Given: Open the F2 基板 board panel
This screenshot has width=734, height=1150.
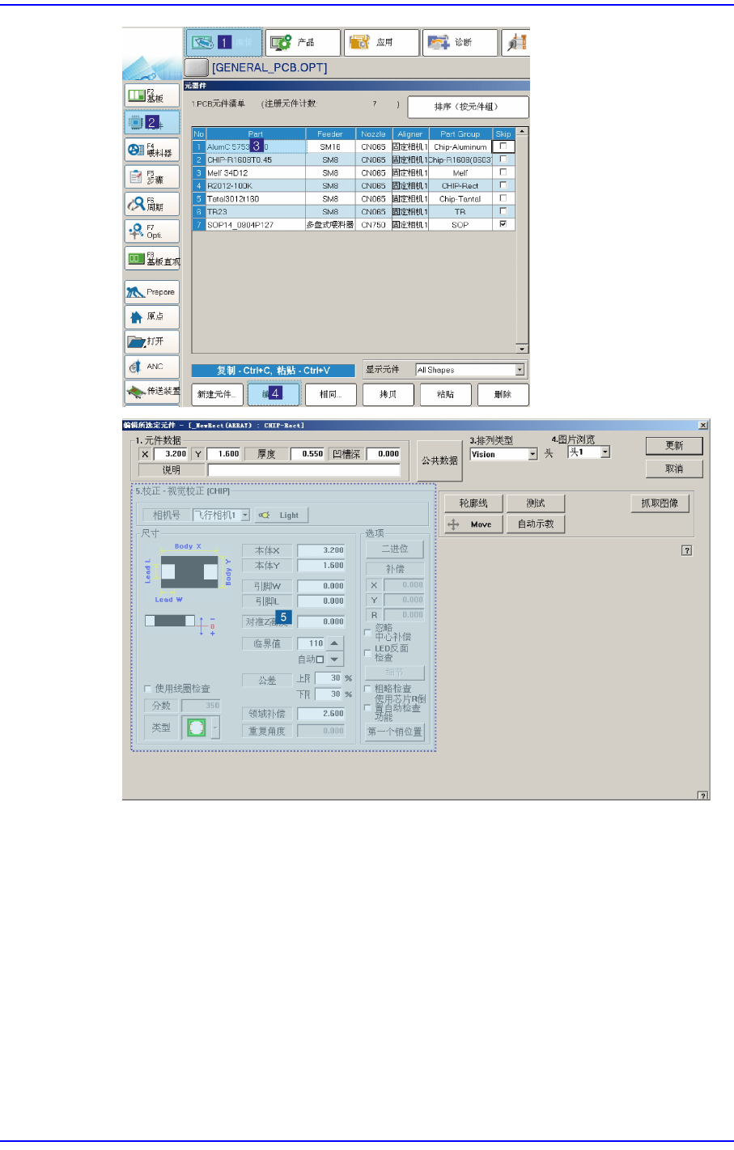Looking at the screenshot, I should [151, 95].
